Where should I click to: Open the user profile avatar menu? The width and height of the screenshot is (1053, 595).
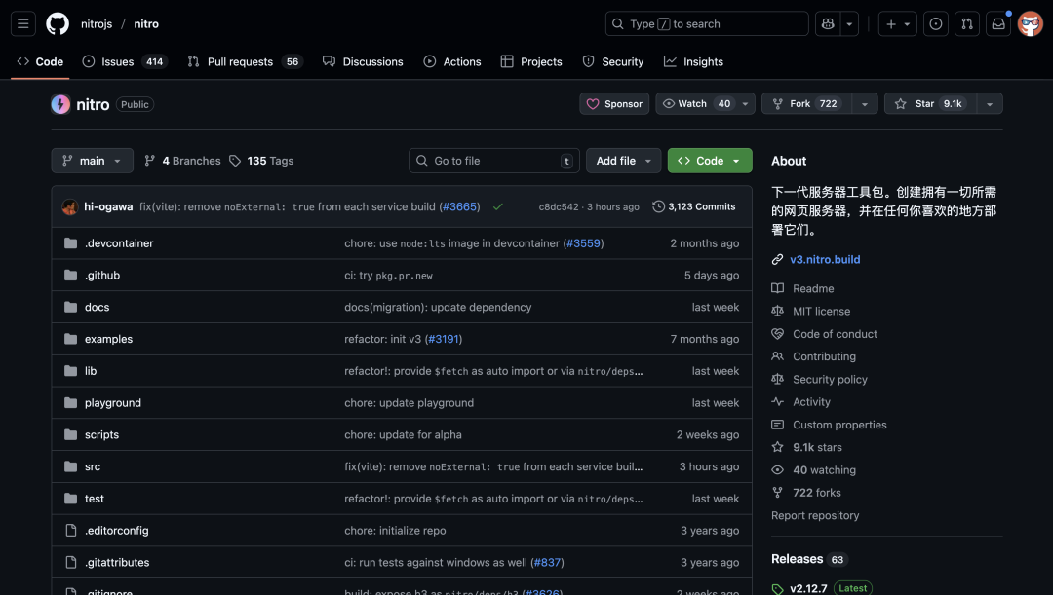coord(1031,24)
